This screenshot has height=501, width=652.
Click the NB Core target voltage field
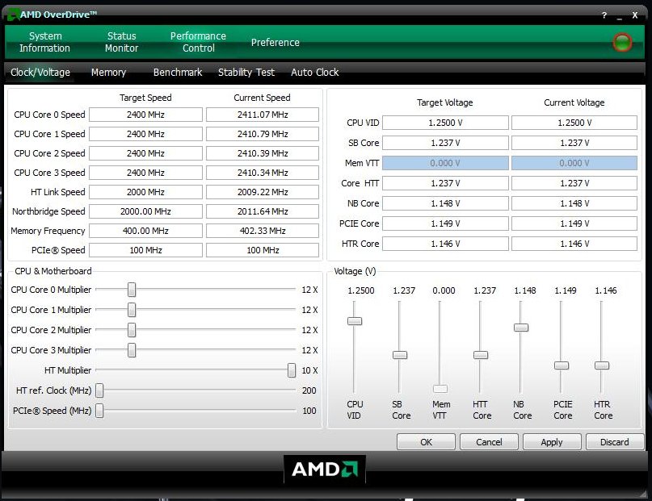(445, 203)
